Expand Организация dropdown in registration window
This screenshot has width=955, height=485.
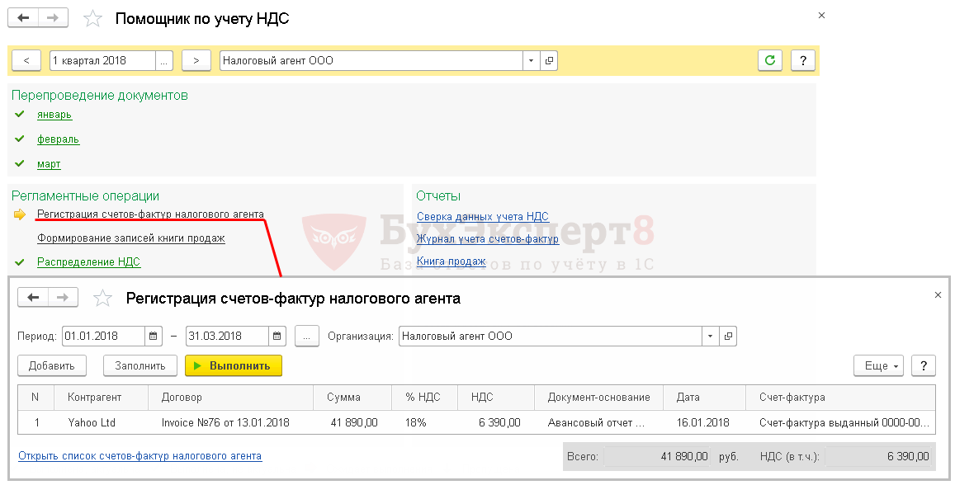710,336
